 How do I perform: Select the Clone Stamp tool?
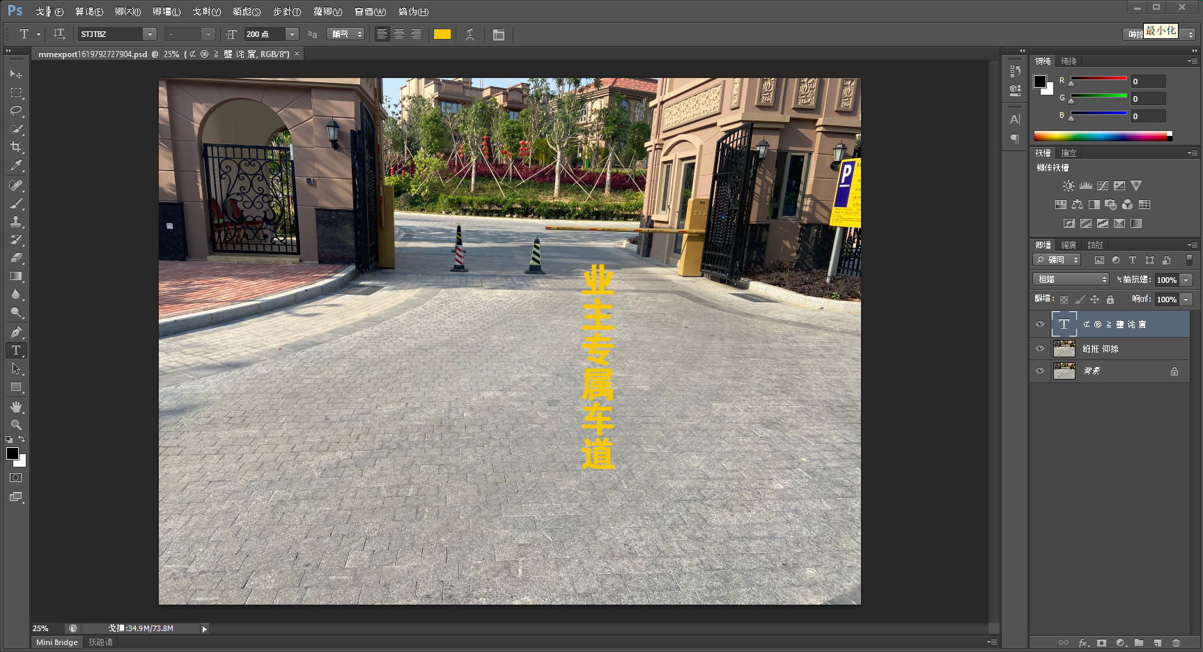coord(16,222)
